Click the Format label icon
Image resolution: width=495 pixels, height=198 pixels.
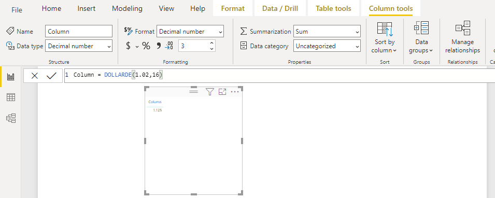click(x=129, y=31)
